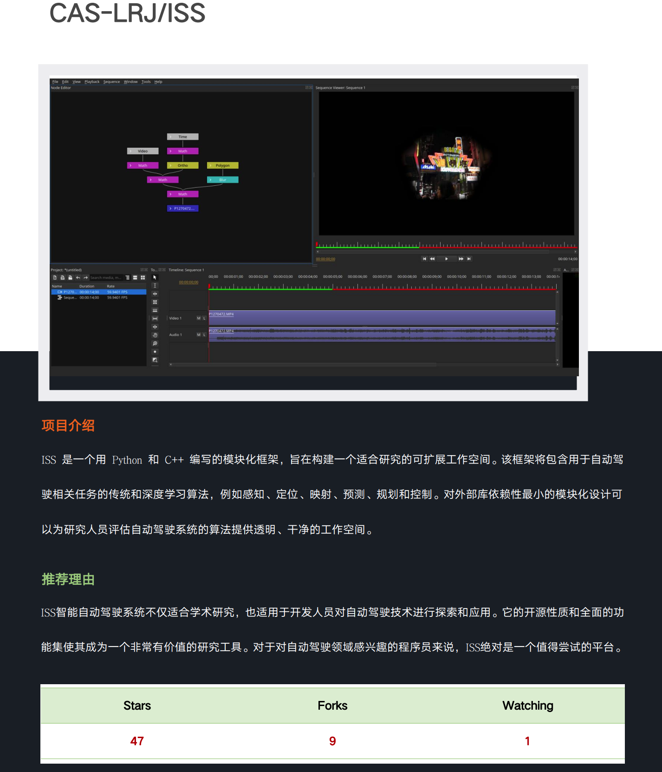Expand the Polygon node chevron

pyautogui.click(x=210, y=165)
